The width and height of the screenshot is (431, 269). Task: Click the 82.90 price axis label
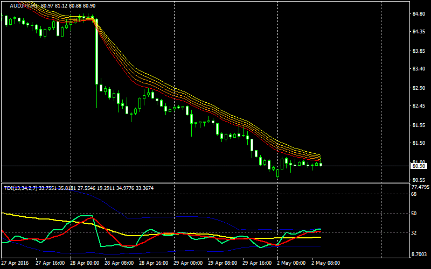tap(419, 88)
